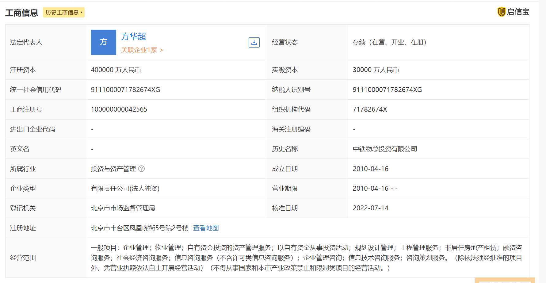
Task: Click the registration authority 北京市市场监督管理局
Action: pos(123,208)
